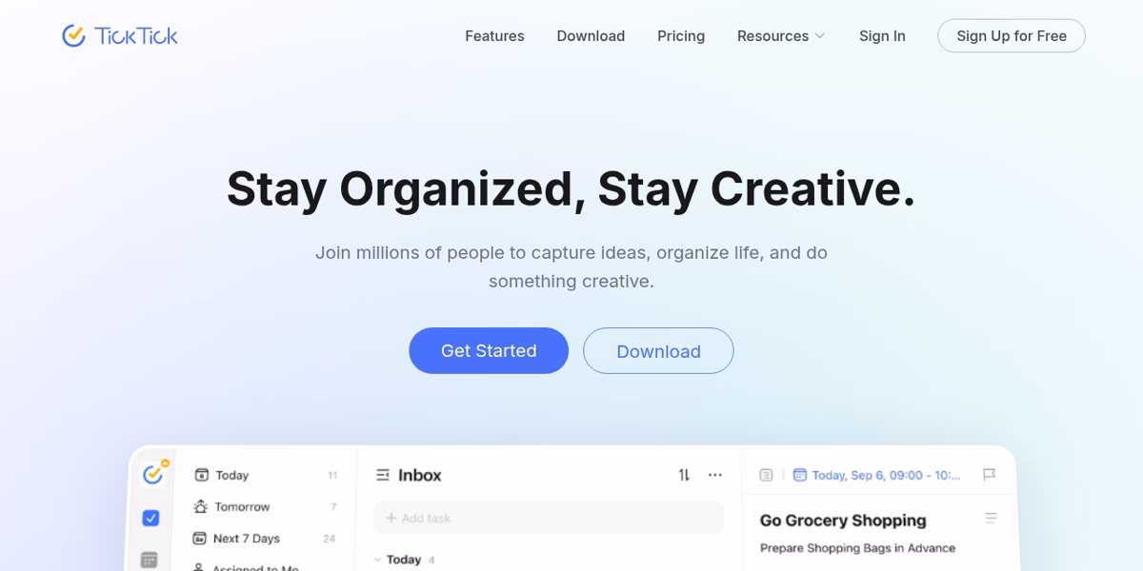
Task: Click the Go Grocery Shopping title
Action: tap(843, 521)
